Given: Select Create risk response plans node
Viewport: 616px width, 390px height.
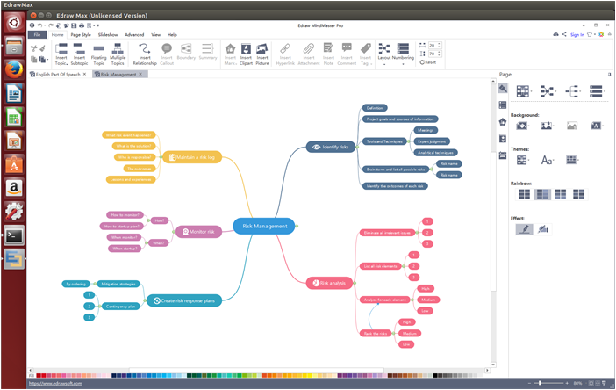Looking at the screenshot, I should coord(184,300).
